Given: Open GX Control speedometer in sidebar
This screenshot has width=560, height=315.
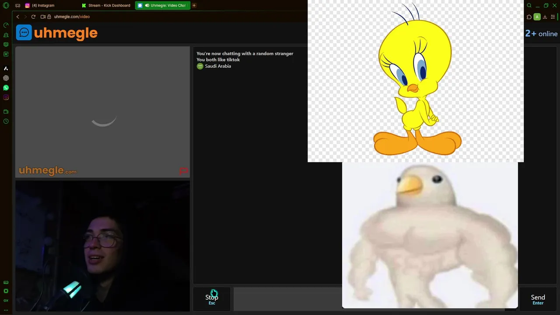Looking at the screenshot, I should pos(6,25).
